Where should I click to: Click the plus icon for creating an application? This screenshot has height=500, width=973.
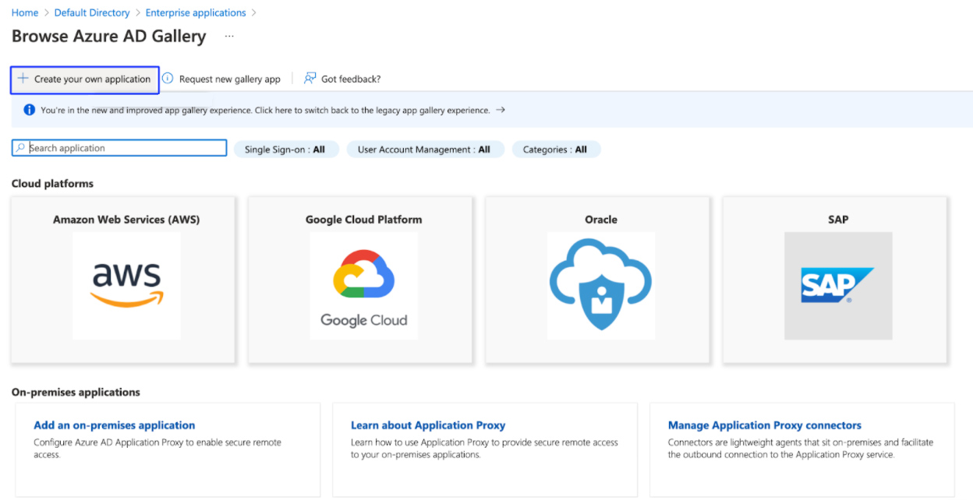click(23, 79)
